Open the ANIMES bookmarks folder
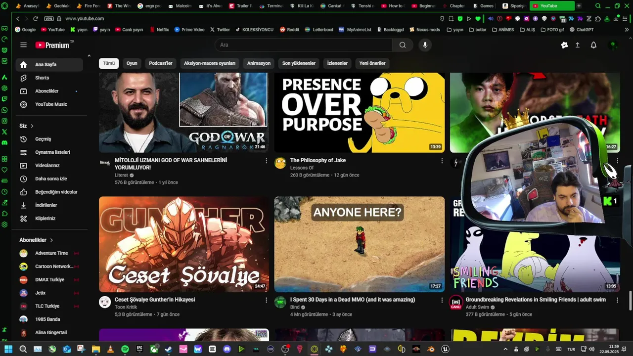The height and width of the screenshot is (356, 633). (x=502, y=30)
